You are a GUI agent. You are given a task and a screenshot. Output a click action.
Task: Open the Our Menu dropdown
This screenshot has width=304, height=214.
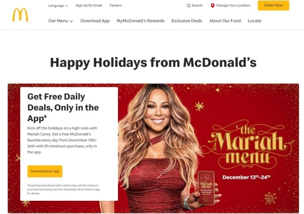60,21
